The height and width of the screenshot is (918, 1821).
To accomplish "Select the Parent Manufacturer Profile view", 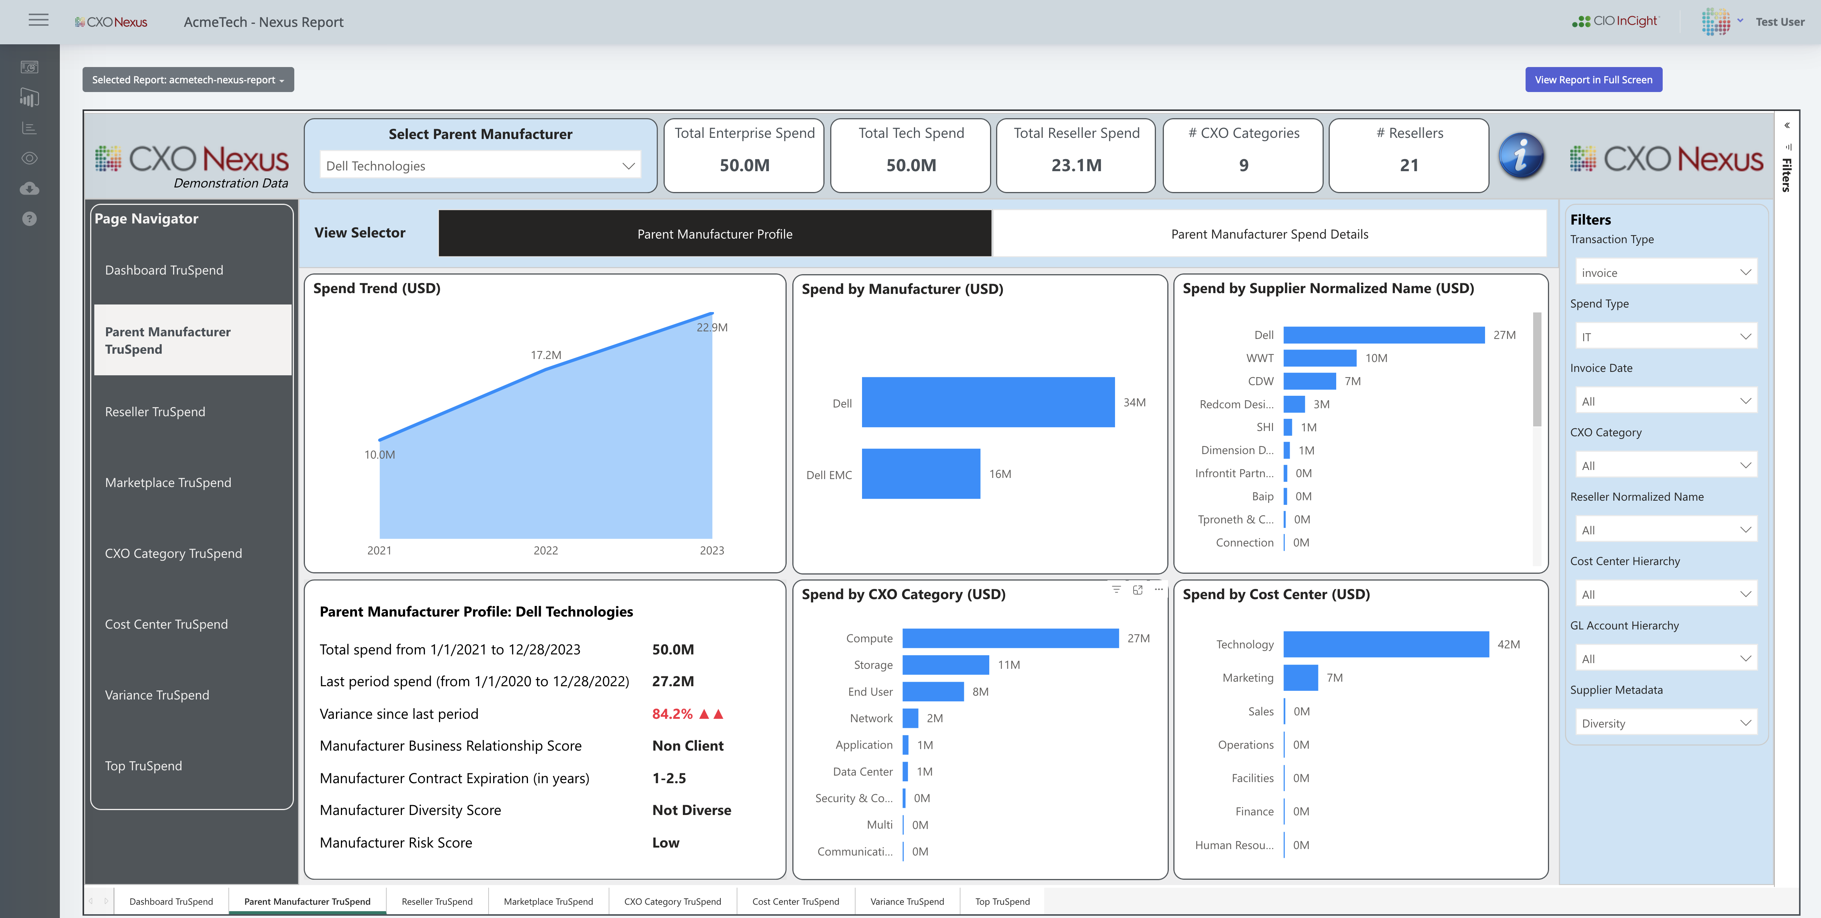I will [x=715, y=233].
